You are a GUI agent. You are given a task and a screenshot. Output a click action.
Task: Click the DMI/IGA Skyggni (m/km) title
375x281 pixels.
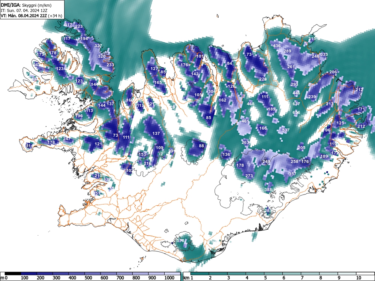[x=26, y=5]
